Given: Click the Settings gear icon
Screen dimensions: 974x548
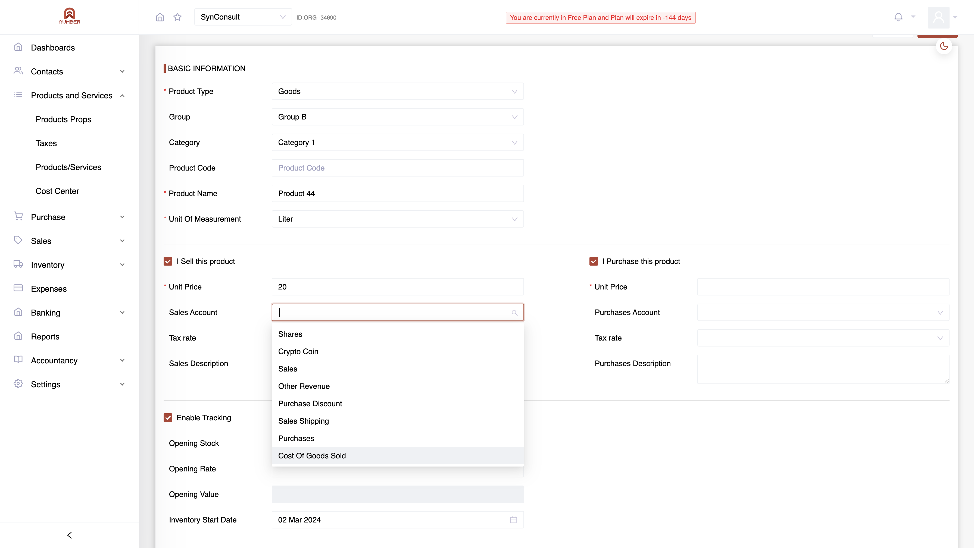Looking at the screenshot, I should [18, 384].
